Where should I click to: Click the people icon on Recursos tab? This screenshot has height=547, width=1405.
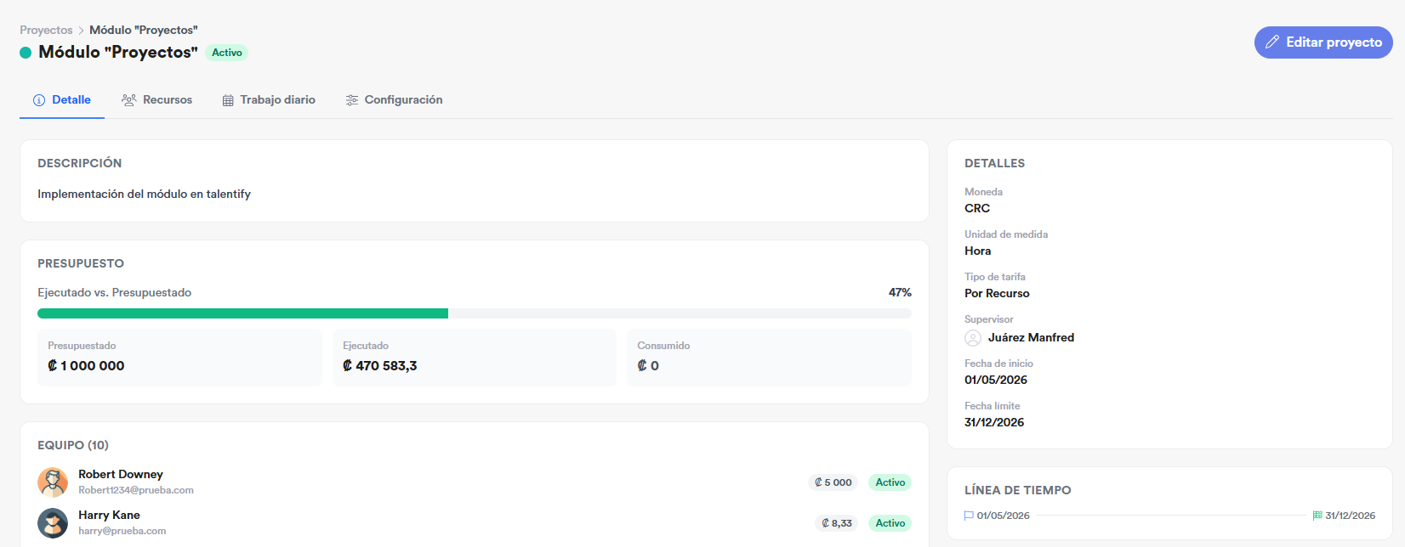tap(128, 100)
